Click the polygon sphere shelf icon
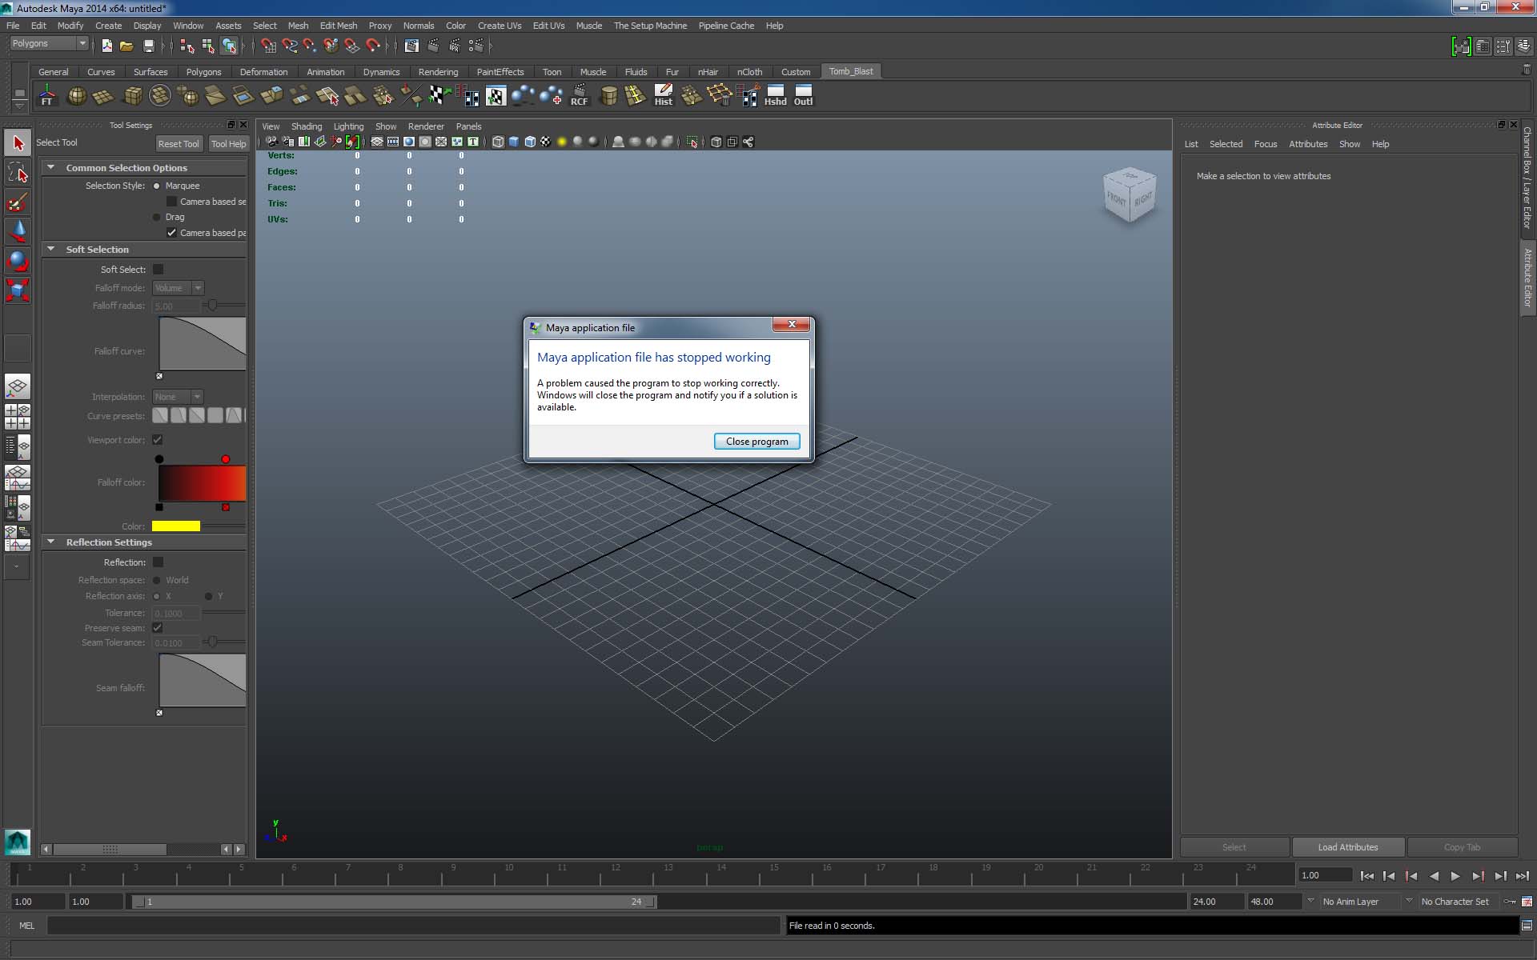The width and height of the screenshot is (1537, 960). coord(77,96)
